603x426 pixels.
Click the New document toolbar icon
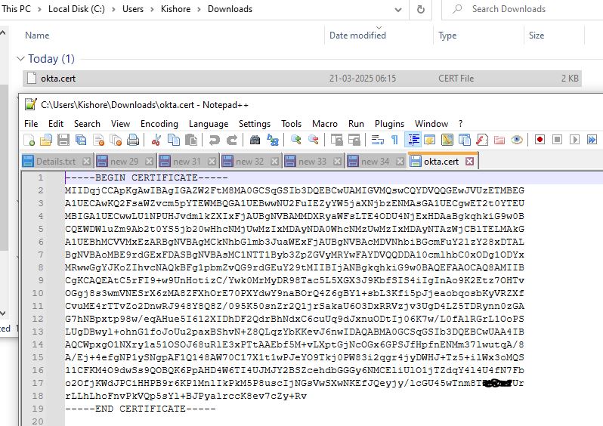29,140
